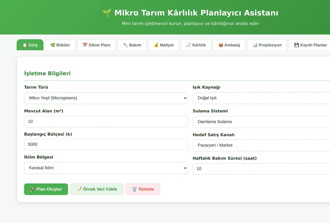Expand the Sulama Sistemi select box

pyautogui.click(x=261, y=122)
